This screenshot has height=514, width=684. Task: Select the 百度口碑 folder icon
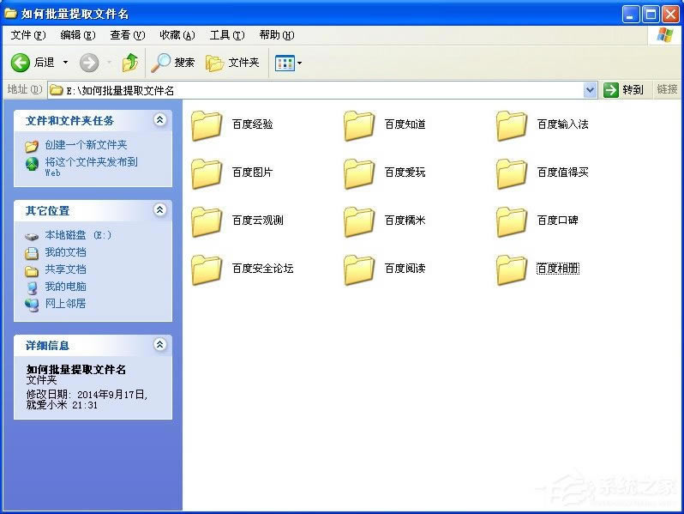pyautogui.click(x=512, y=222)
